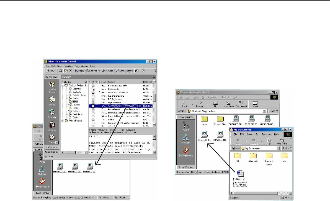Image resolution: width=330 pixels, height=201 pixels.
Task: Click Reply in the Outlook toolbar
Action: (79, 71)
